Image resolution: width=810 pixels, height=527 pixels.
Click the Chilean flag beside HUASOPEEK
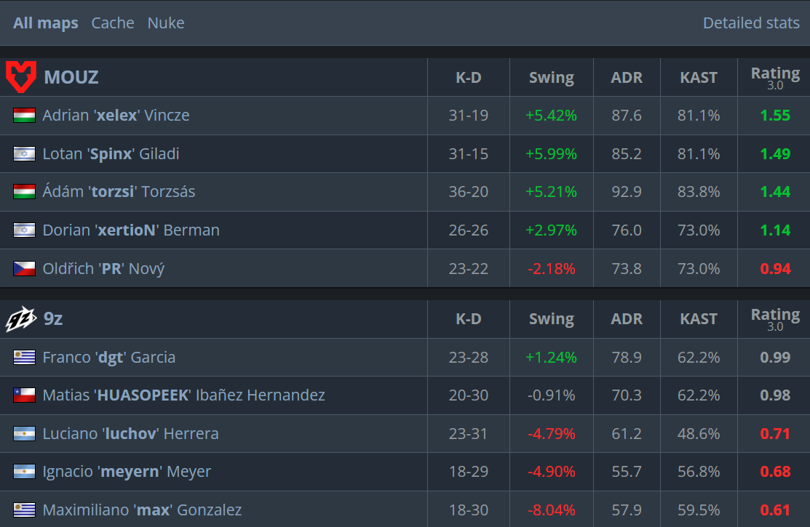click(x=24, y=395)
